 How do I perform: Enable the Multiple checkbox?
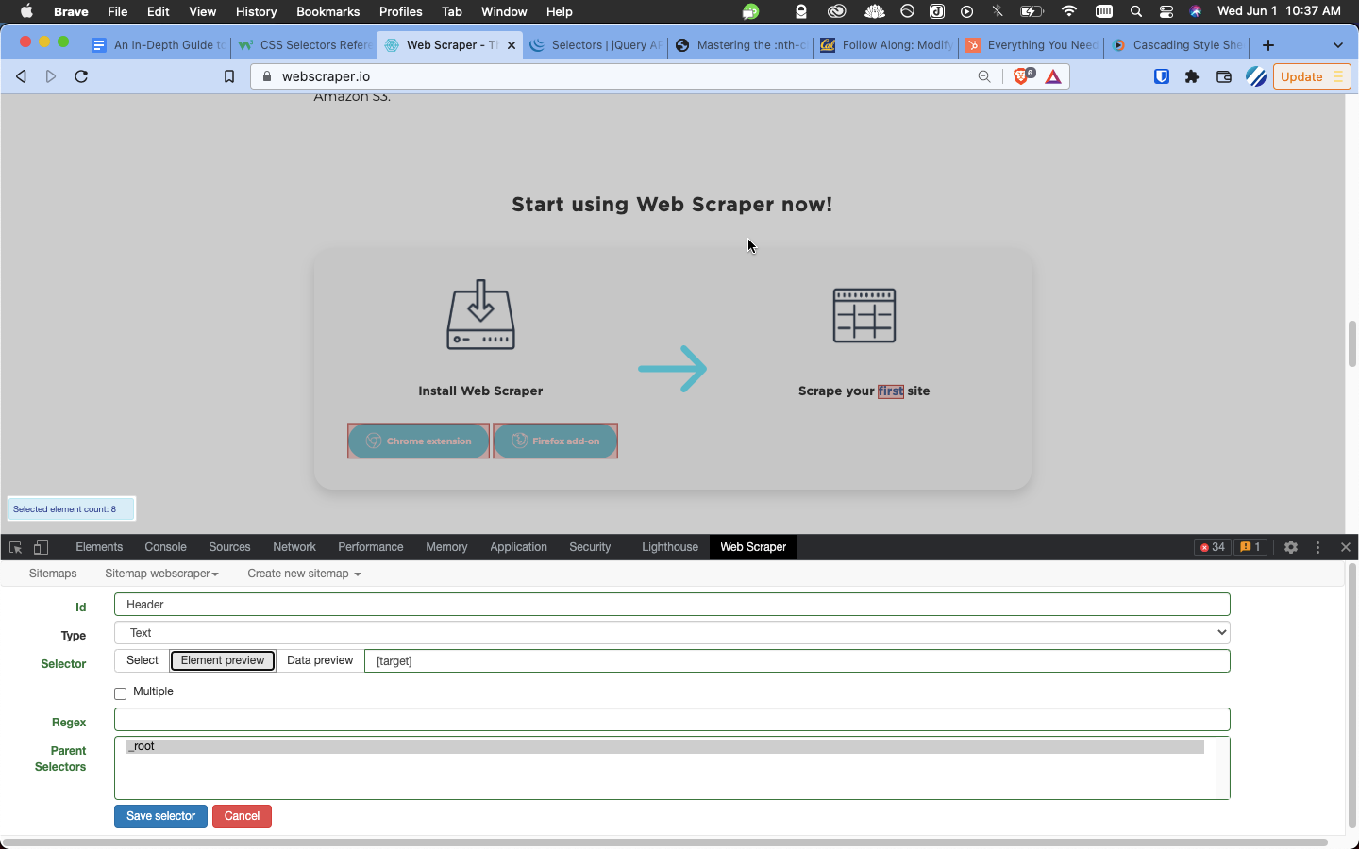point(121,693)
